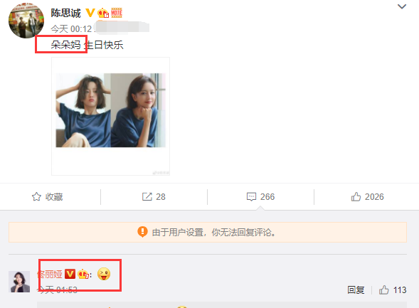The image size is (419, 308).
Task: Click the tongue-out emoji in the comment
Action: 104,274
